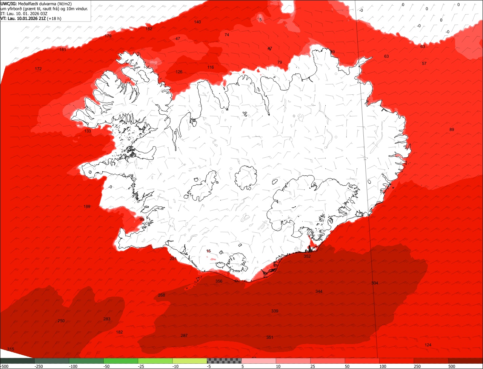Click the flux value 74 on the map

[227, 35]
